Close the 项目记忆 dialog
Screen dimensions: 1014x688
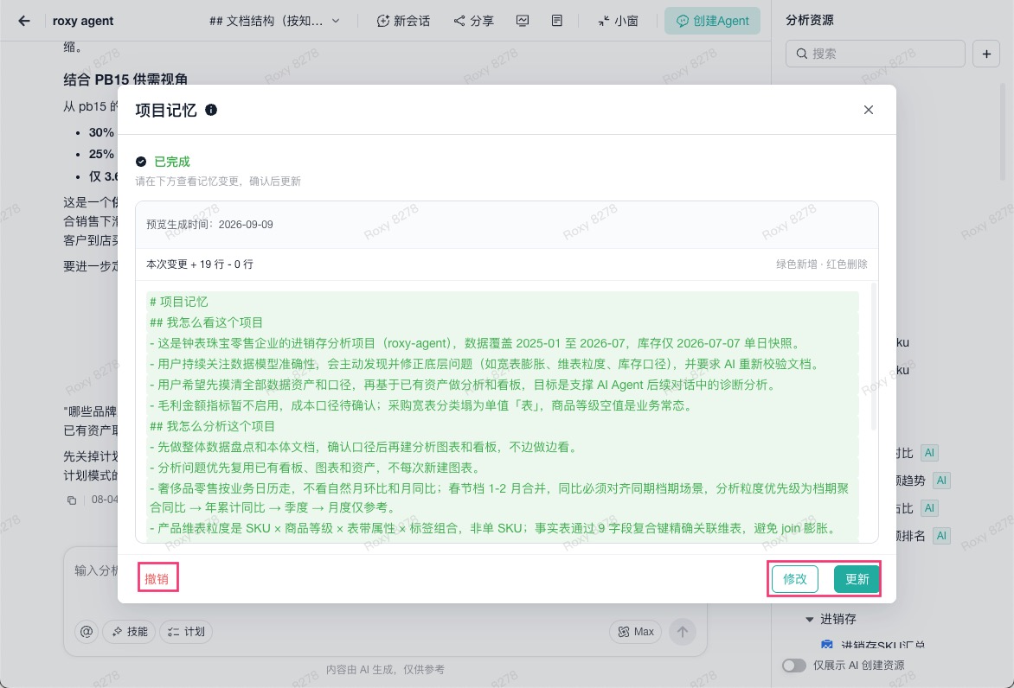click(869, 110)
